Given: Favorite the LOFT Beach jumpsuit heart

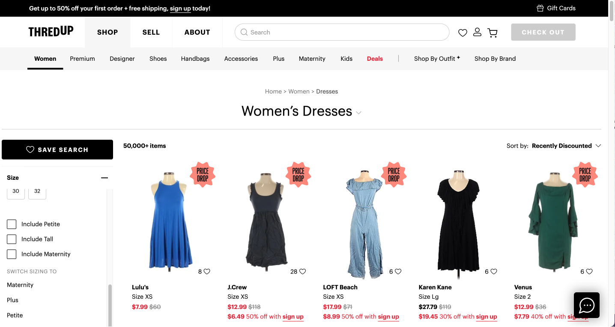Looking at the screenshot, I should tap(398, 271).
